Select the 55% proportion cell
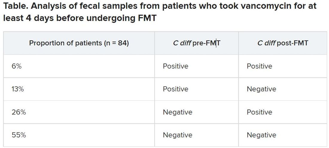Viewport: 329px width, 148px height. coord(19,135)
